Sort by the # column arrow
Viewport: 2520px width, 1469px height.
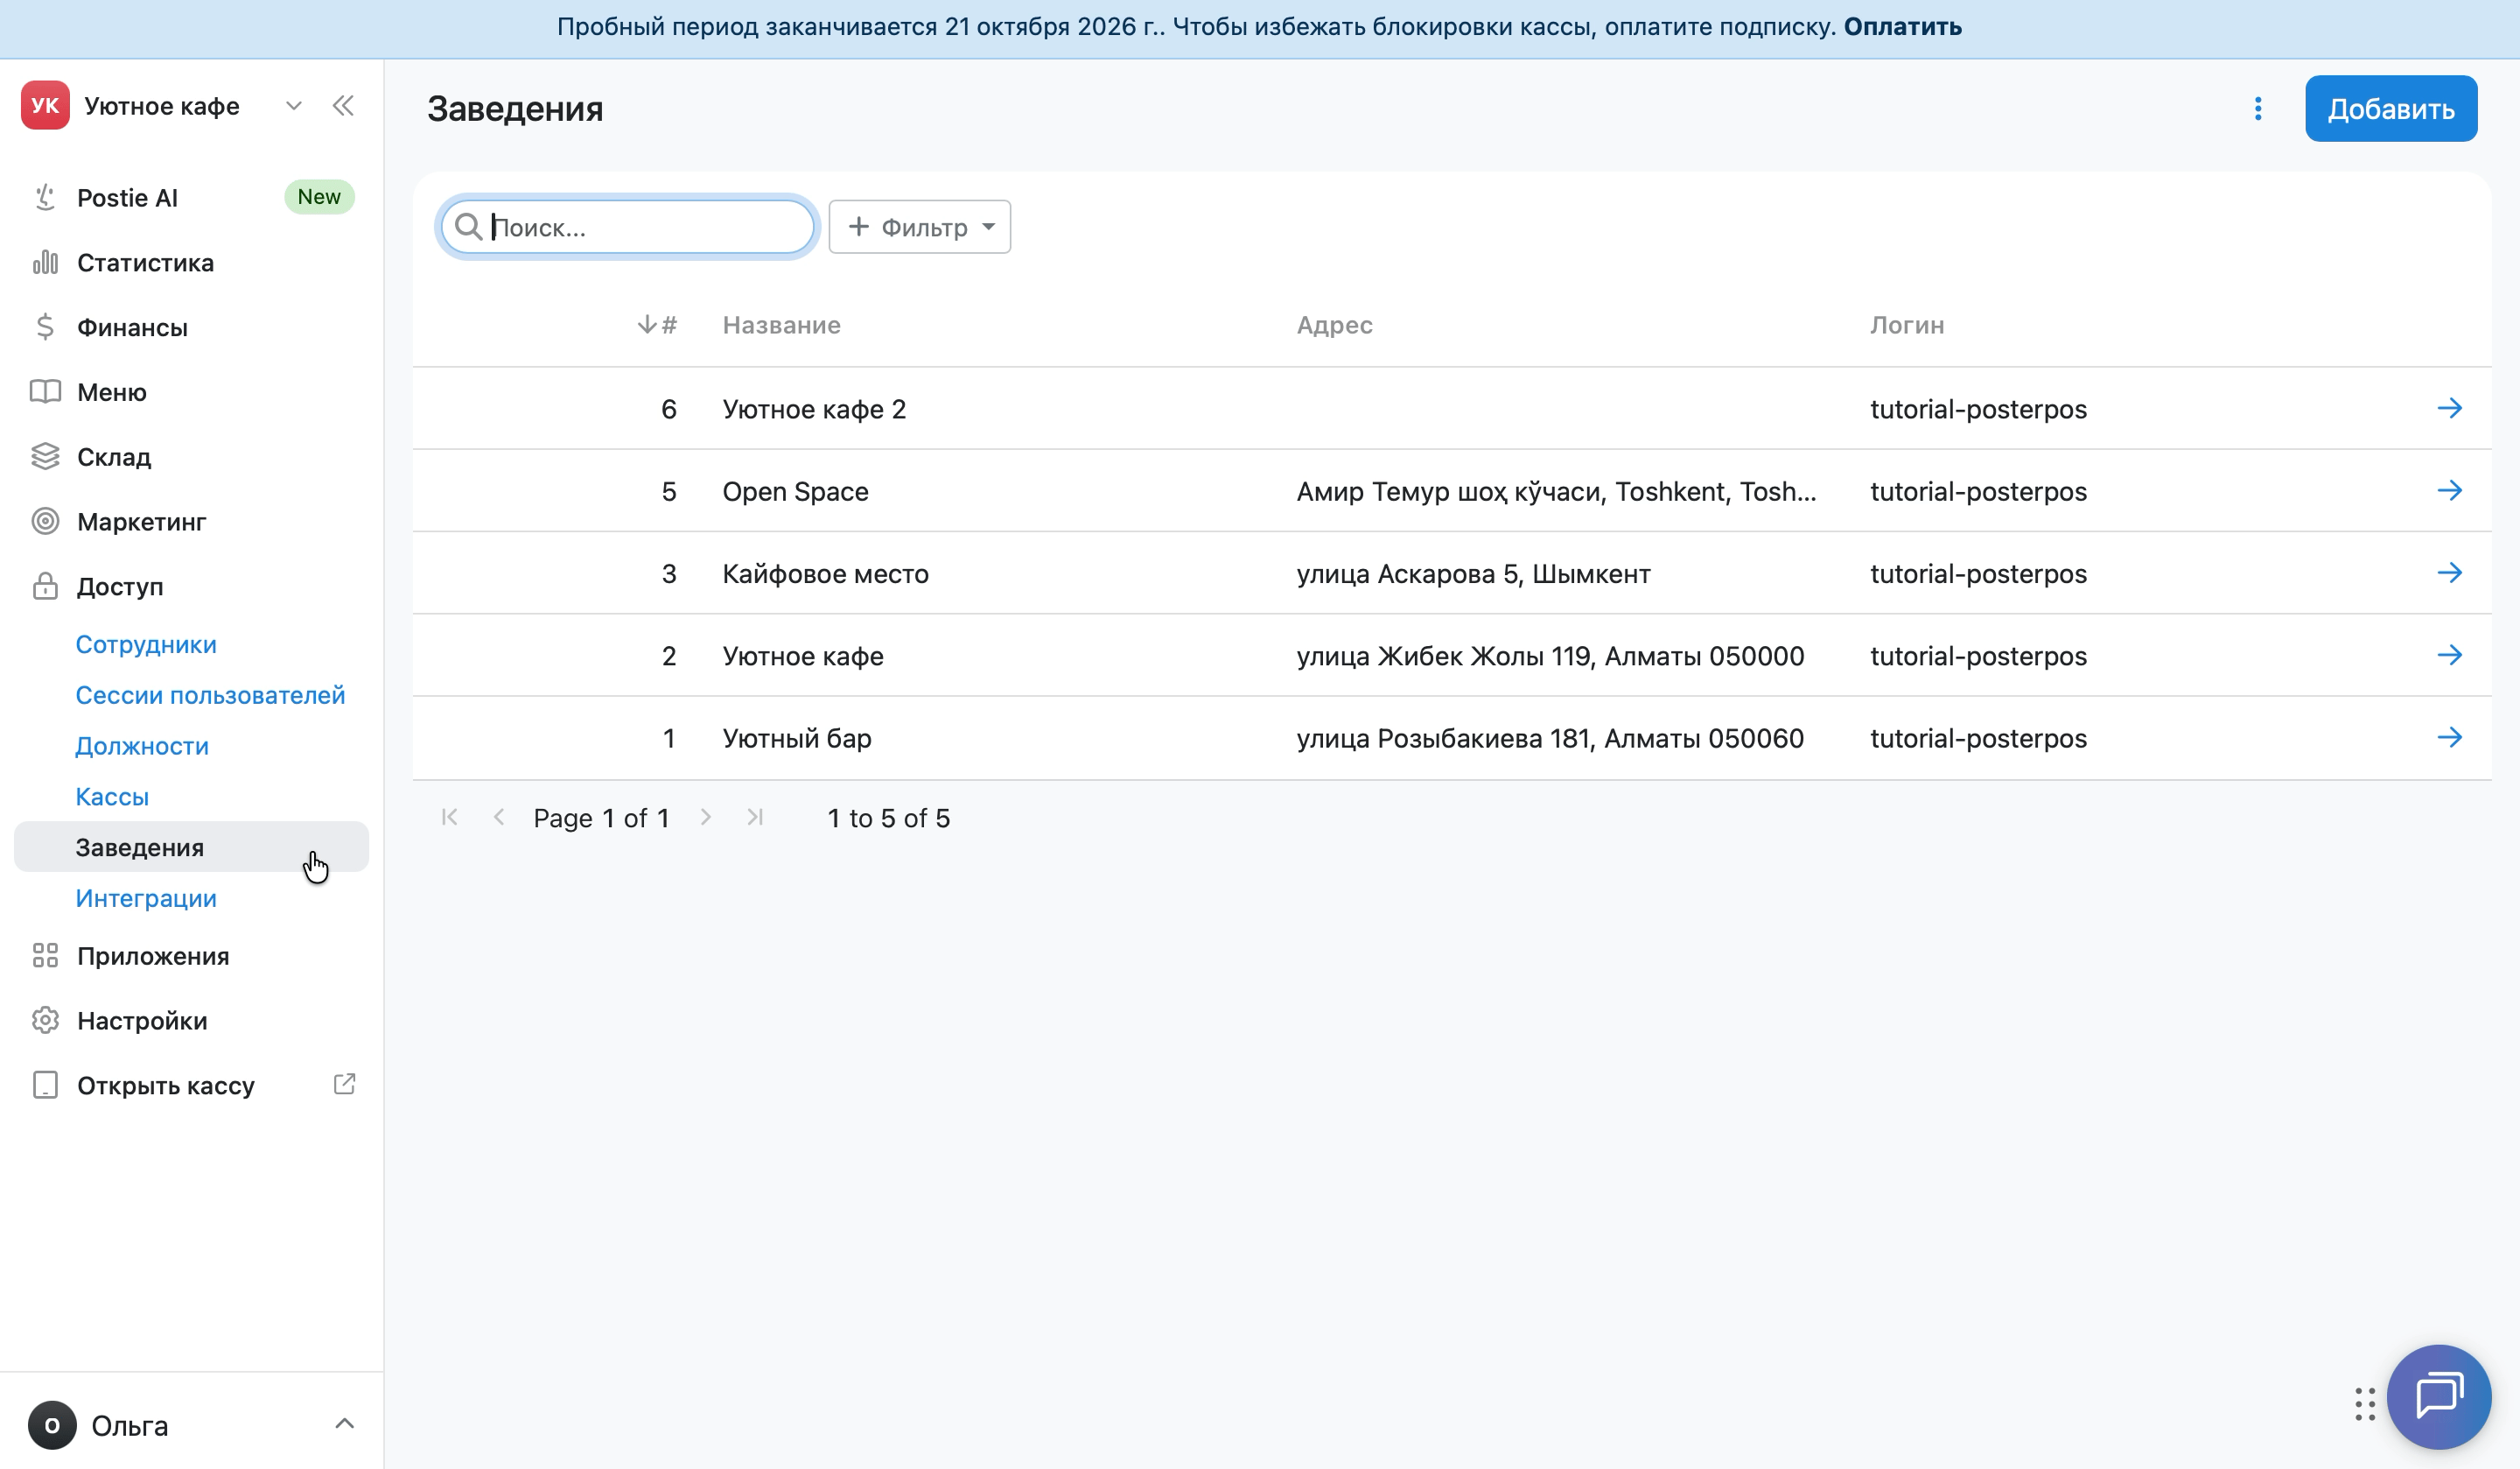pos(647,324)
